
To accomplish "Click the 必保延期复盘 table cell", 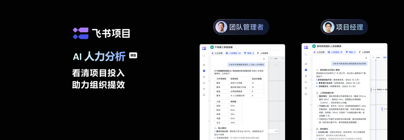I will [x=238, y=91].
